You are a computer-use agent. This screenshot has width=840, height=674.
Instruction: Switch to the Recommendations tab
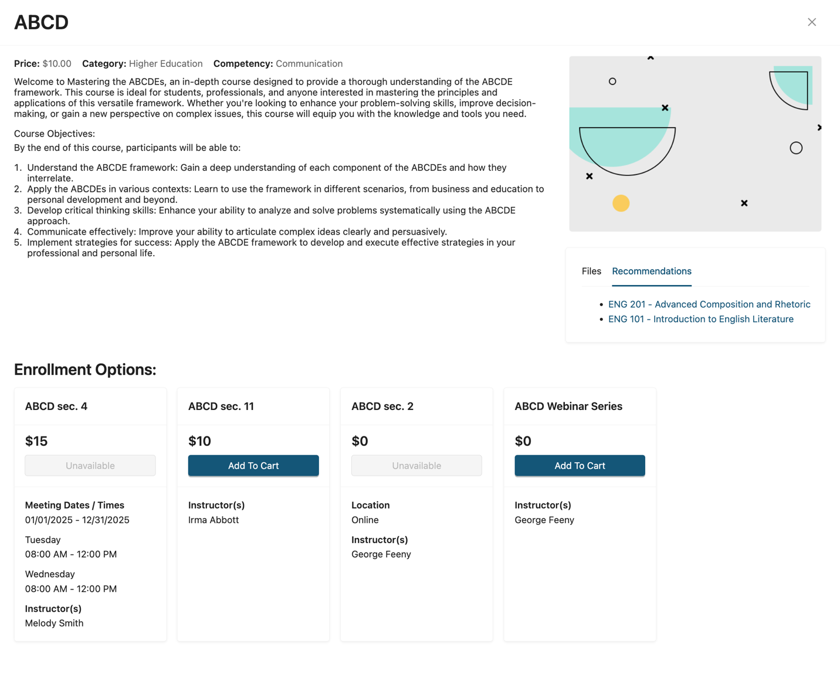(x=651, y=271)
